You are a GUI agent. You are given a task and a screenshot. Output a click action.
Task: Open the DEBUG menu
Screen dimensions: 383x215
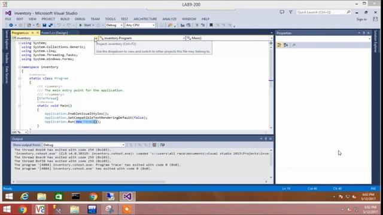tap(80, 19)
